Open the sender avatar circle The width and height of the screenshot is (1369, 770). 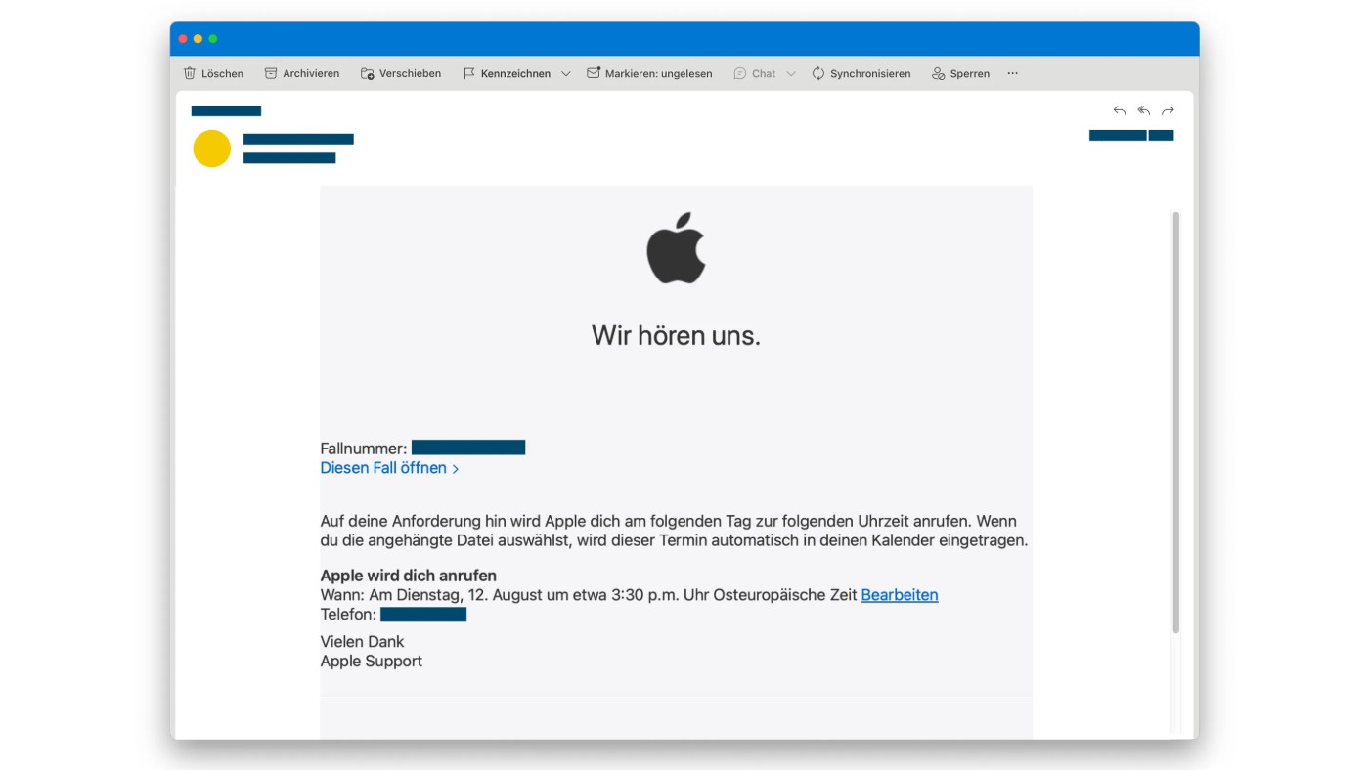(211, 149)
